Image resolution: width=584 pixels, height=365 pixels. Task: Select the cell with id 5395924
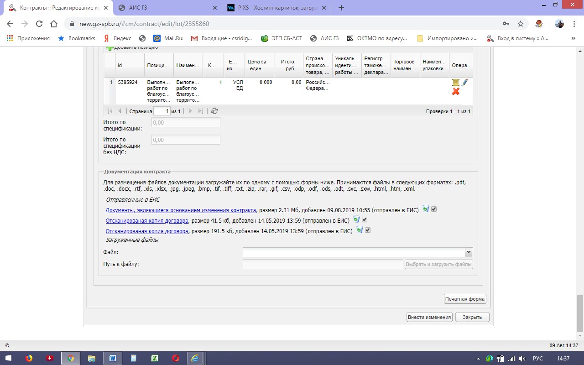[x=130, y=91]
